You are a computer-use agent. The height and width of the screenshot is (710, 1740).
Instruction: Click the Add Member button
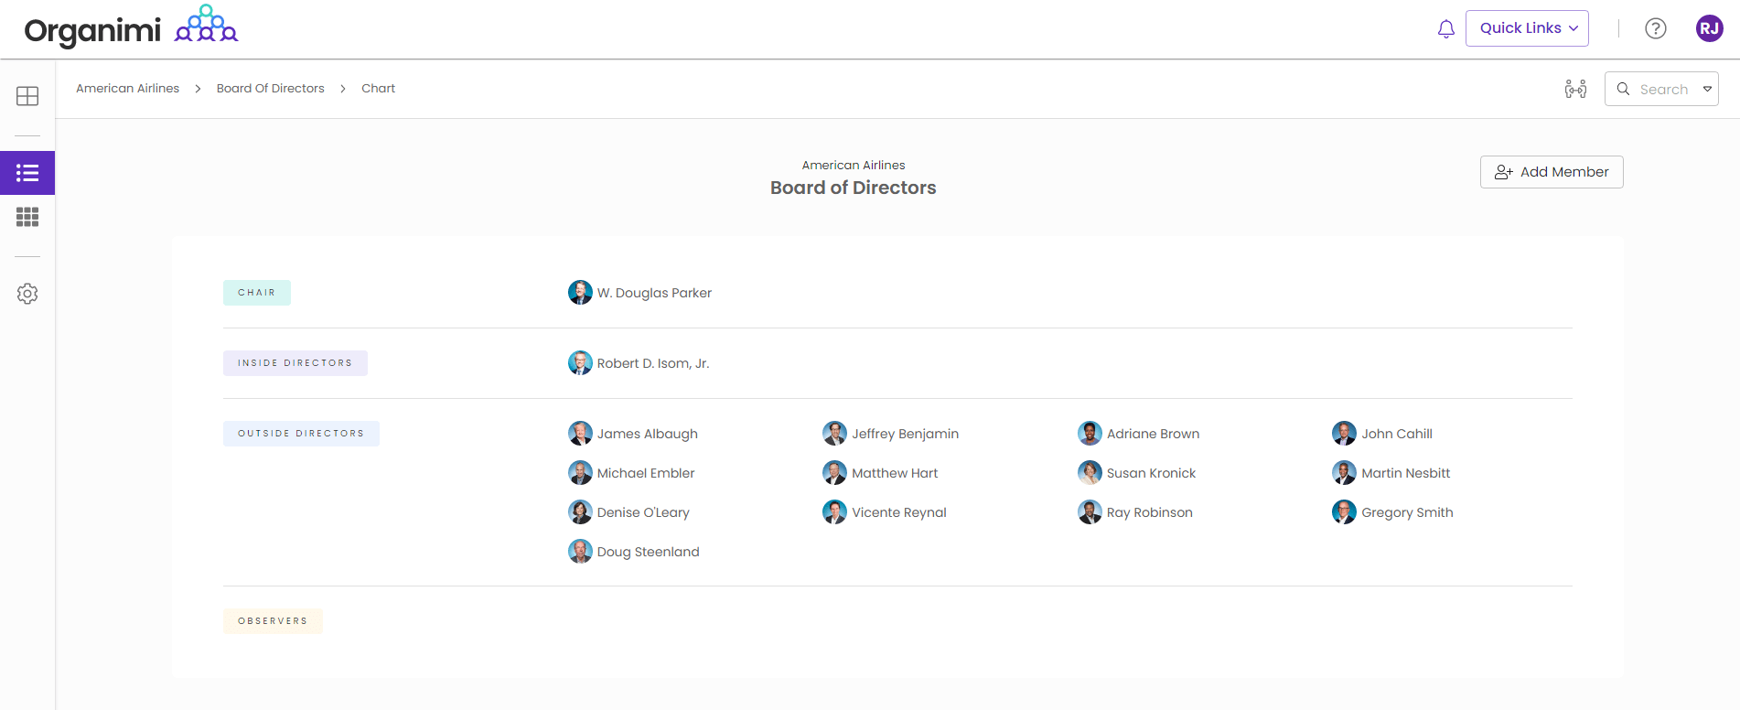point(1552,172)
